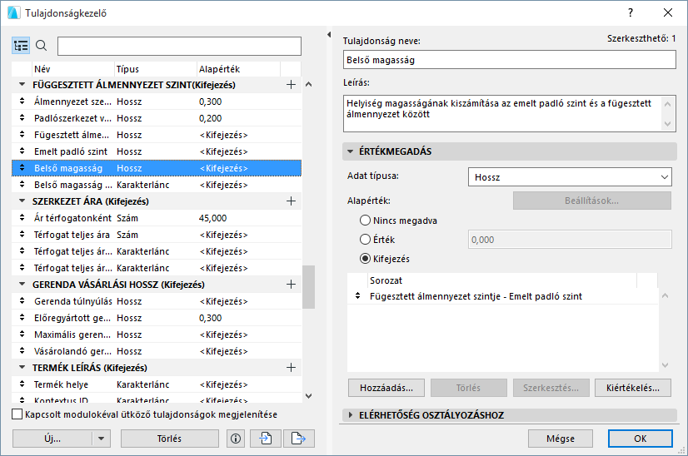Sort list by Alapérték column header

coord(238,69)
